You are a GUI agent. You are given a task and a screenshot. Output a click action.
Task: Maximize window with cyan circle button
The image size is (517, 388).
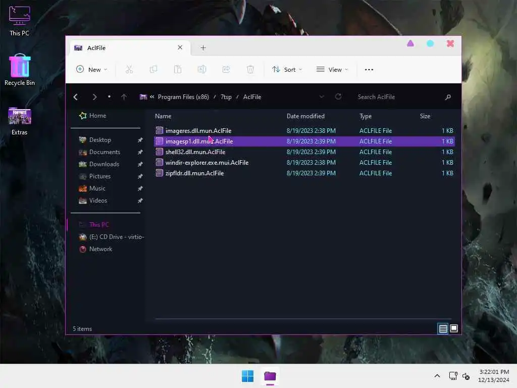pos(430,43)
